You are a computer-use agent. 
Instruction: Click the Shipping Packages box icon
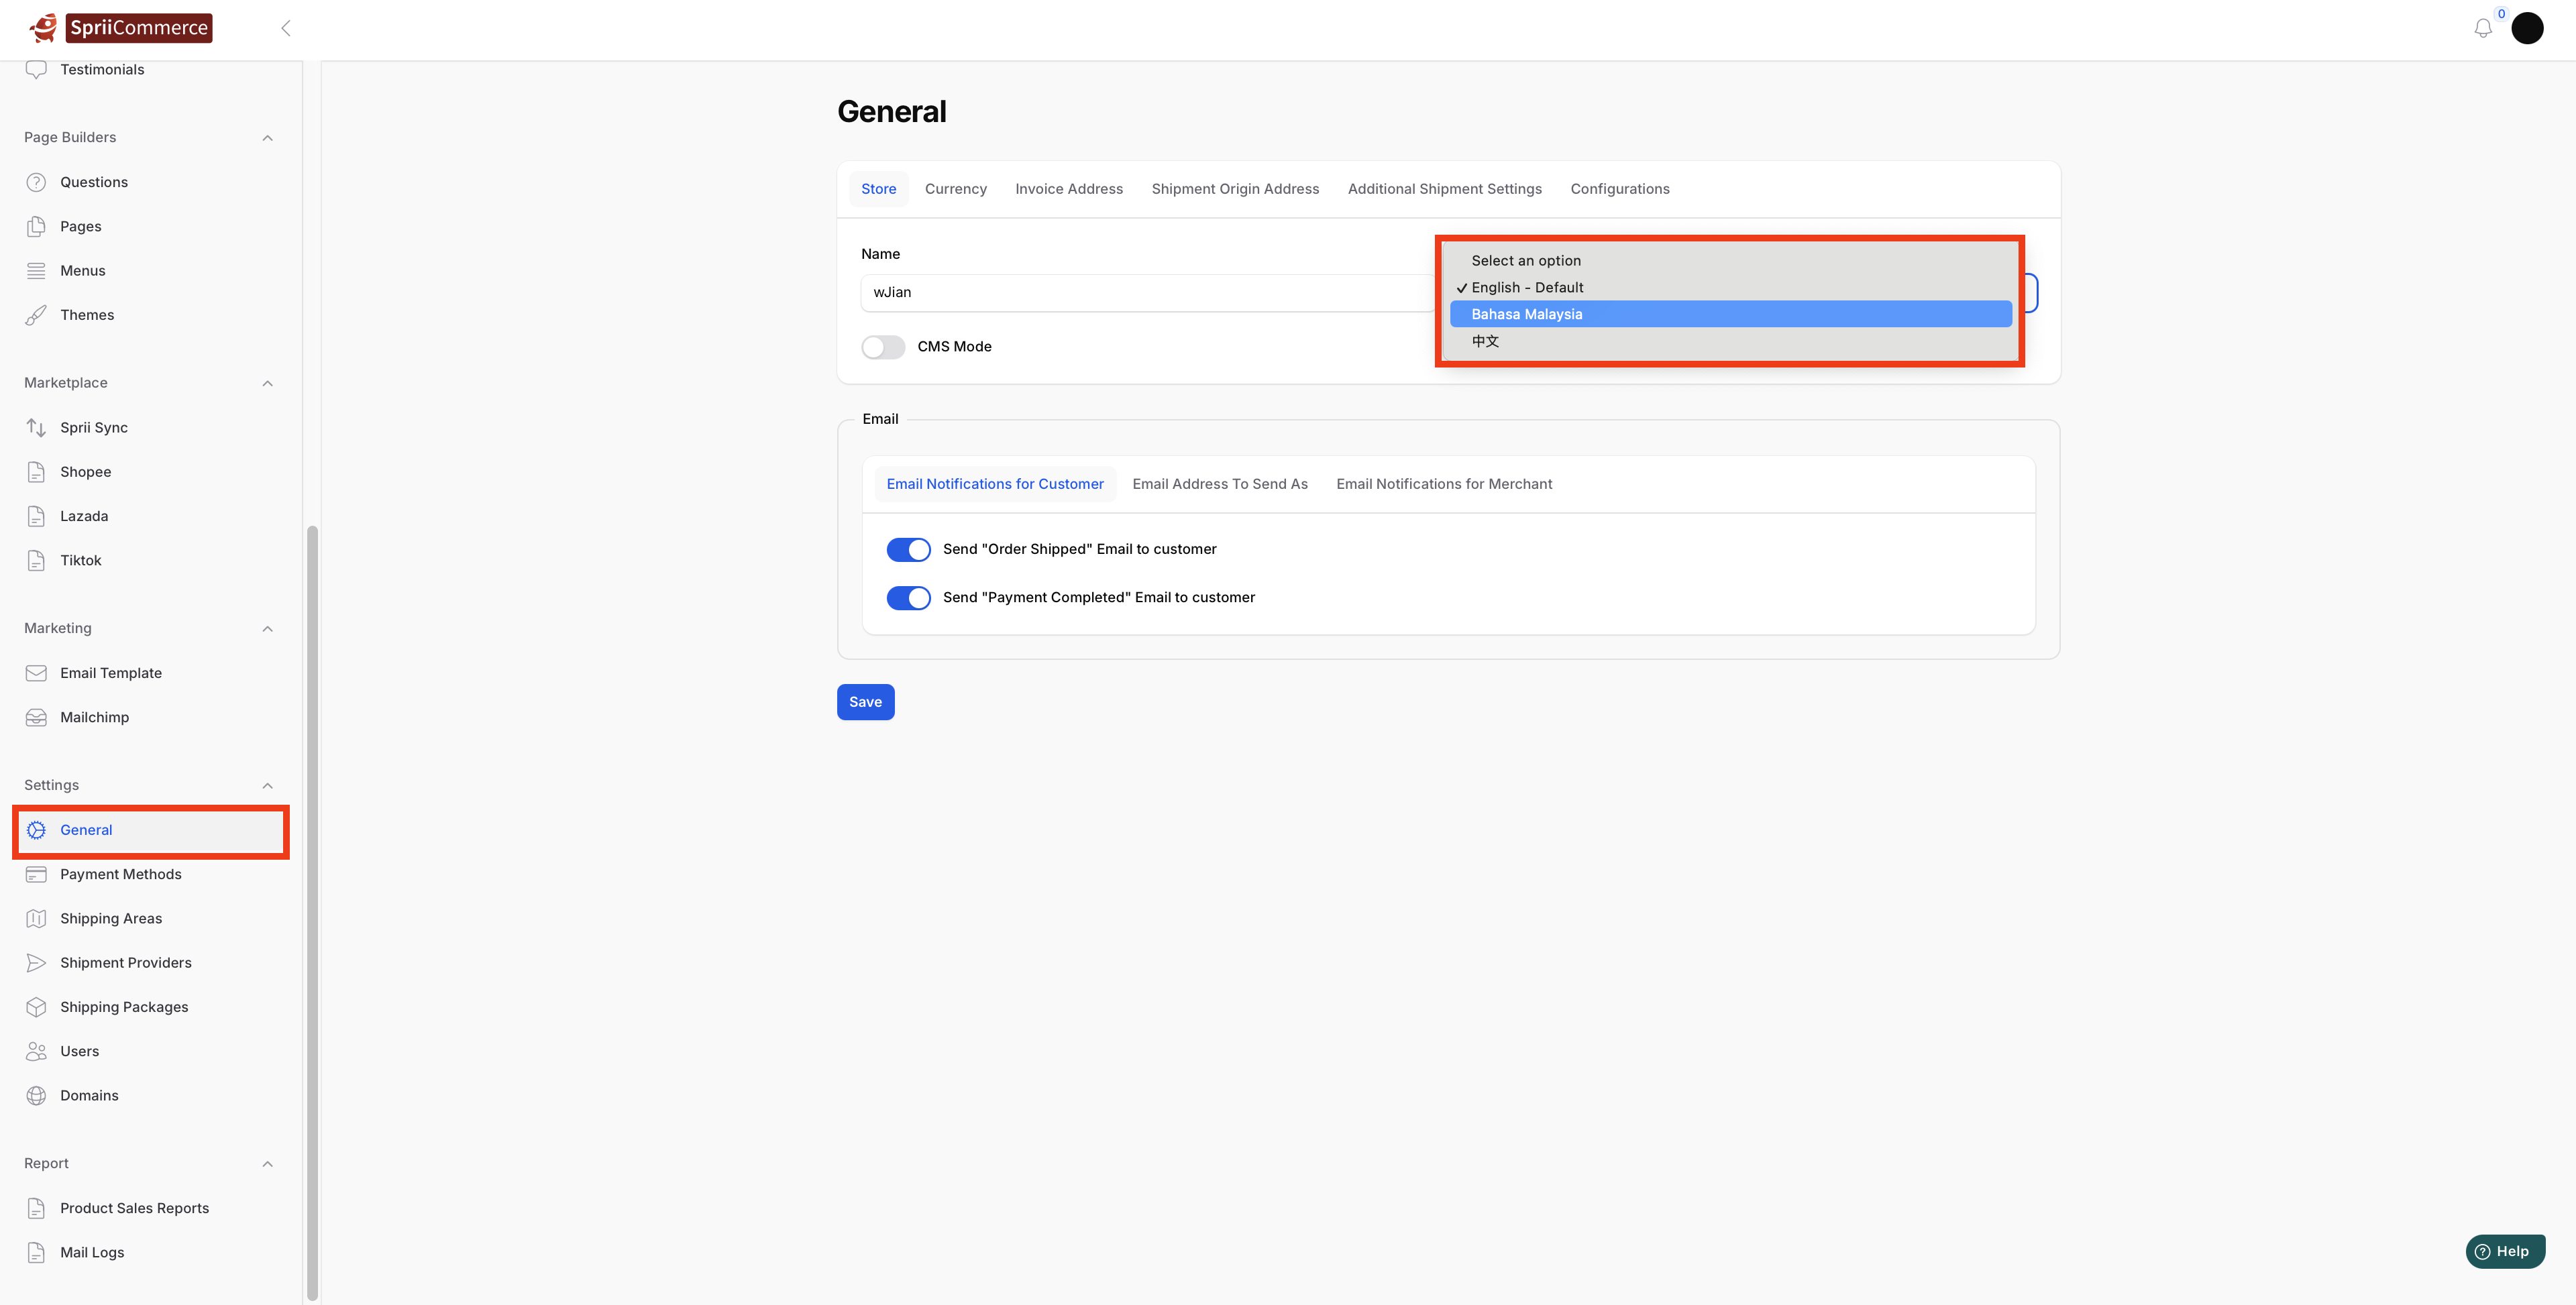(36, 1007)
